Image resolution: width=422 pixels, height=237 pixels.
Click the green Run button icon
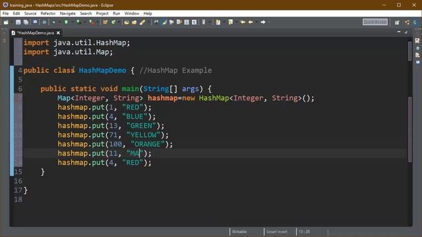point(66,22)
